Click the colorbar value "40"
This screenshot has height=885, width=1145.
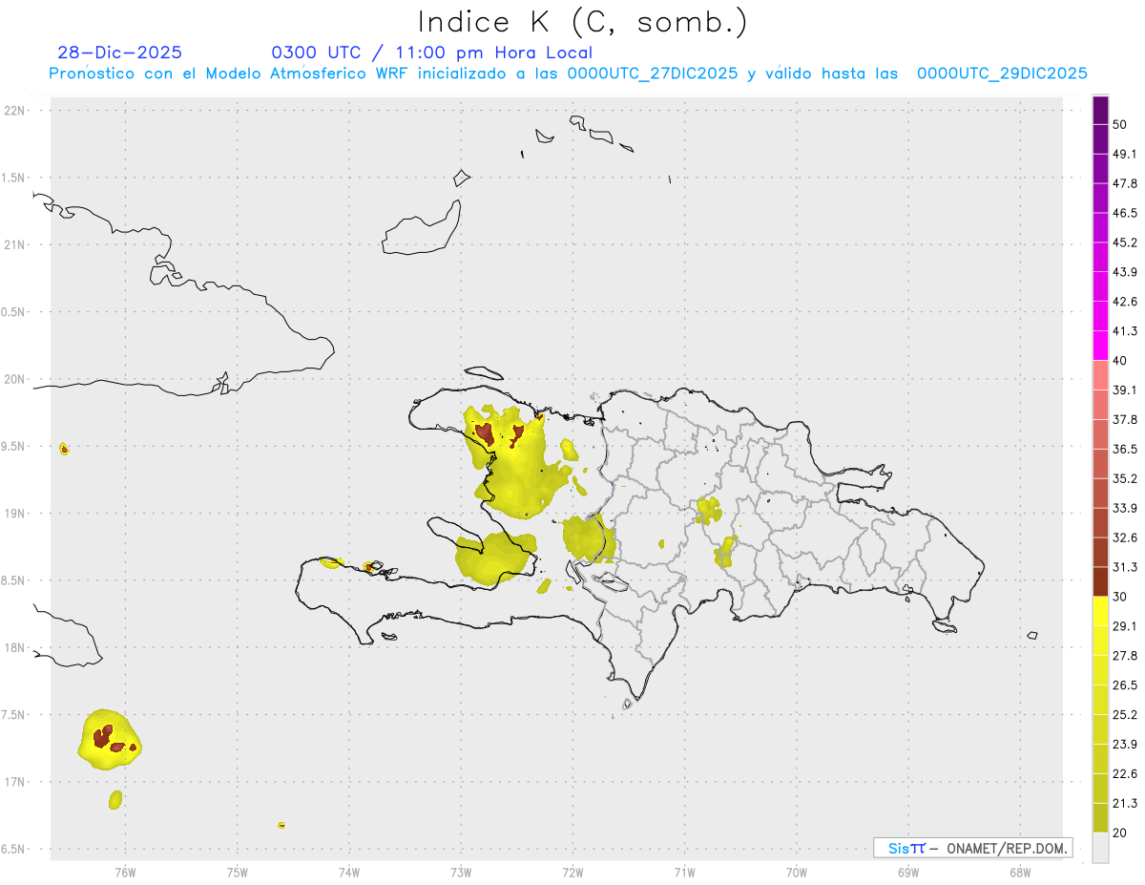[x=1120, y=361]
